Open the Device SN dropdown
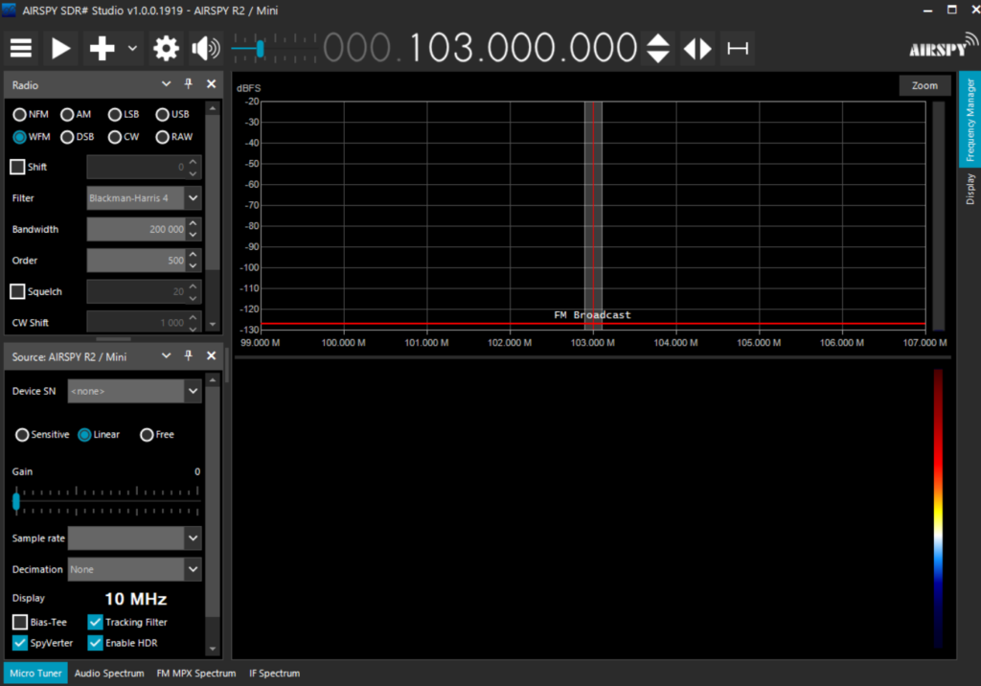The image size is (981, 686). pyautogui.click(x=134, y=391)
